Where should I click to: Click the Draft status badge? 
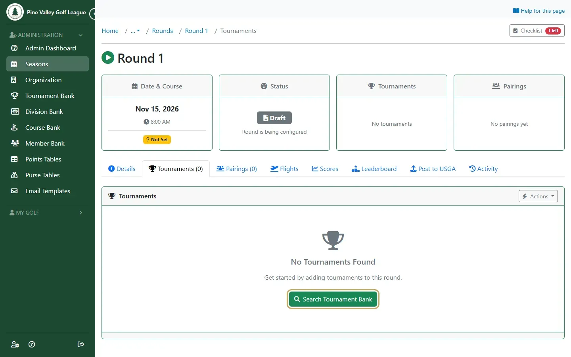pyautogui.click(x=274, y=118)
